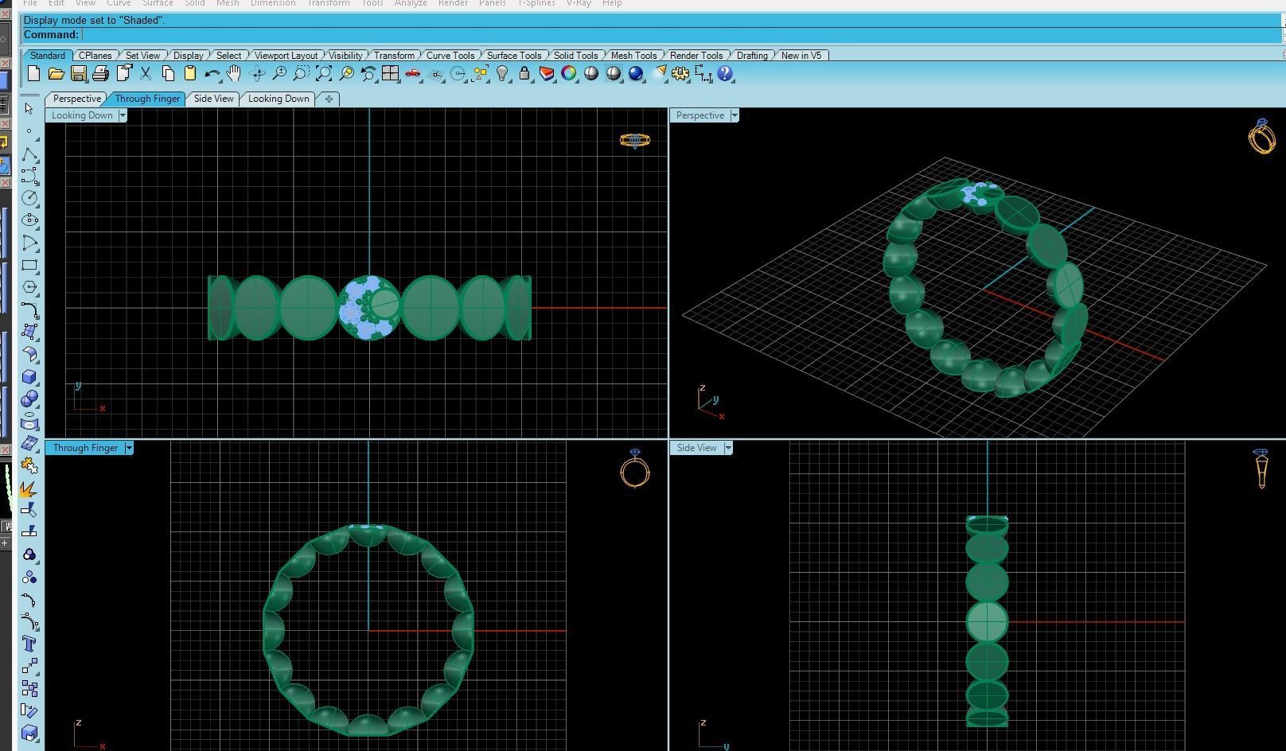Activate the Pan hand tool
Image resolution: width=1286 pixels, height=751 pixels.
234,74
